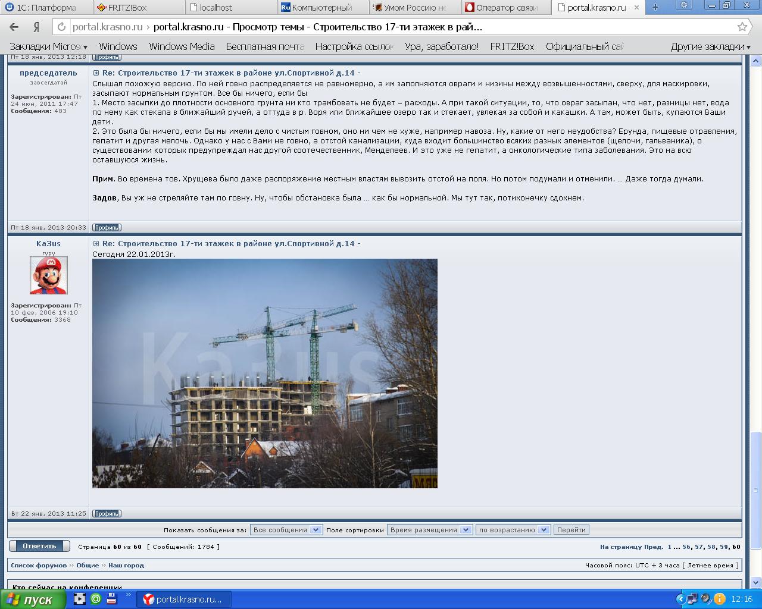
Task: Go back using the browser back arrow
Action: point(14,27)
